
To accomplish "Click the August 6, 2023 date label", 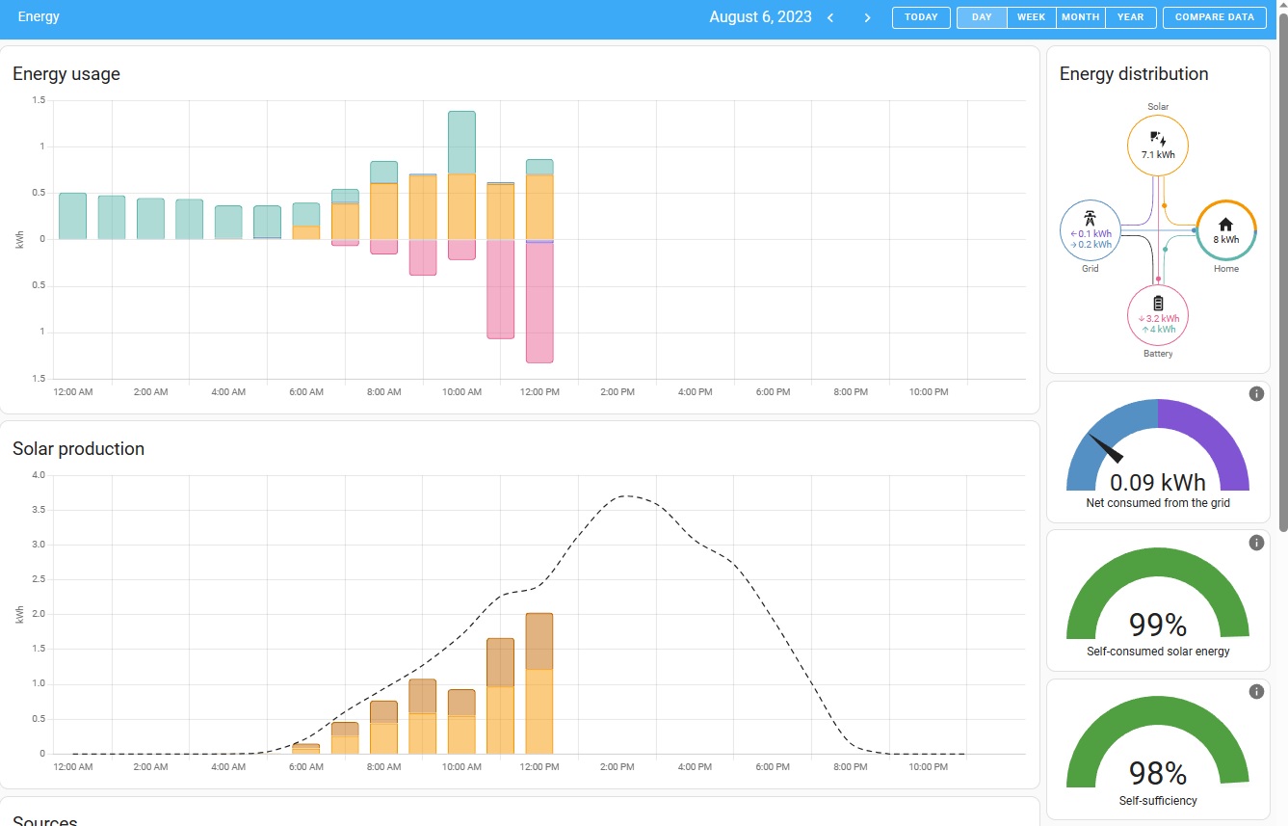I will (760, 17).
